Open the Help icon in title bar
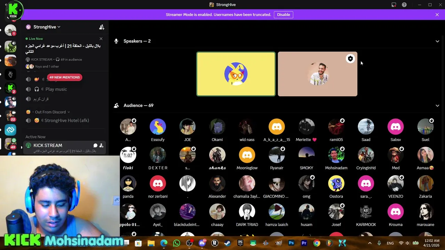The width and height of the screenshot is (445, 250). [404, 5]
